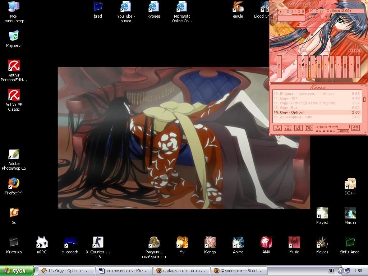Select the Movies desktop shortcut

pyautogui.click(x=322, y=245)
